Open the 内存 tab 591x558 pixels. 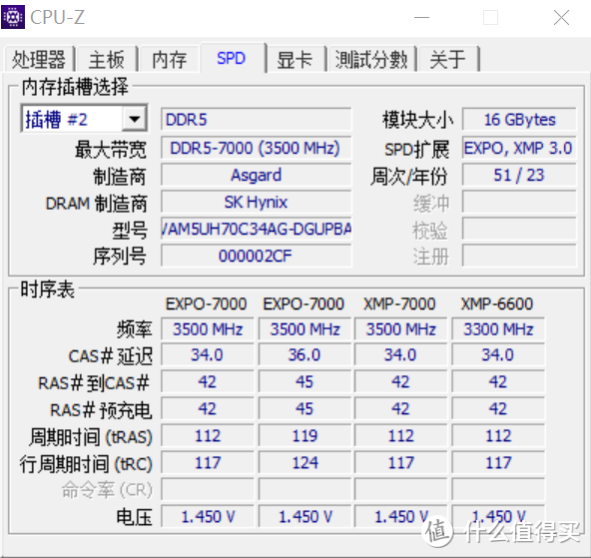click(170, 59)
